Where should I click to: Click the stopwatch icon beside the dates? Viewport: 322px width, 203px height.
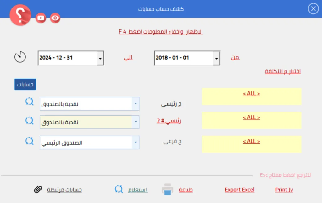[x=20, y=57]
